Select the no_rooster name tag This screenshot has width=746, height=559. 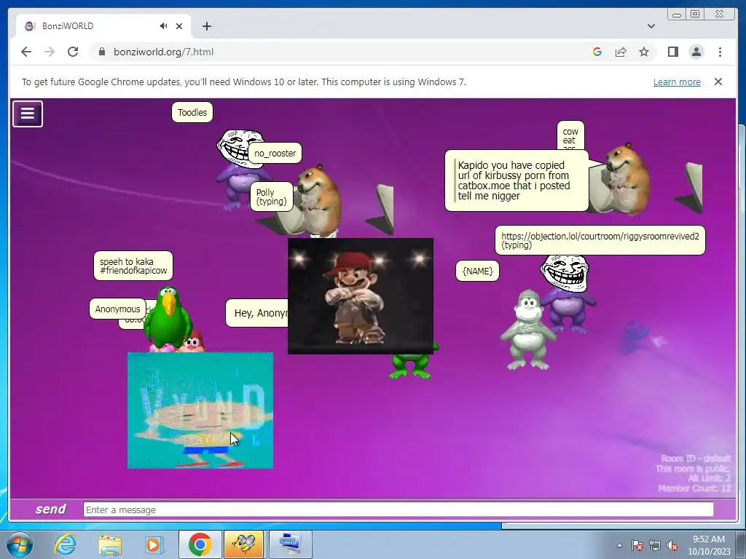275,153
